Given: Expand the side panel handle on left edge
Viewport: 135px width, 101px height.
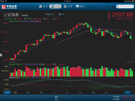Looking at the screenshot, I should click(x=1, y=55).
